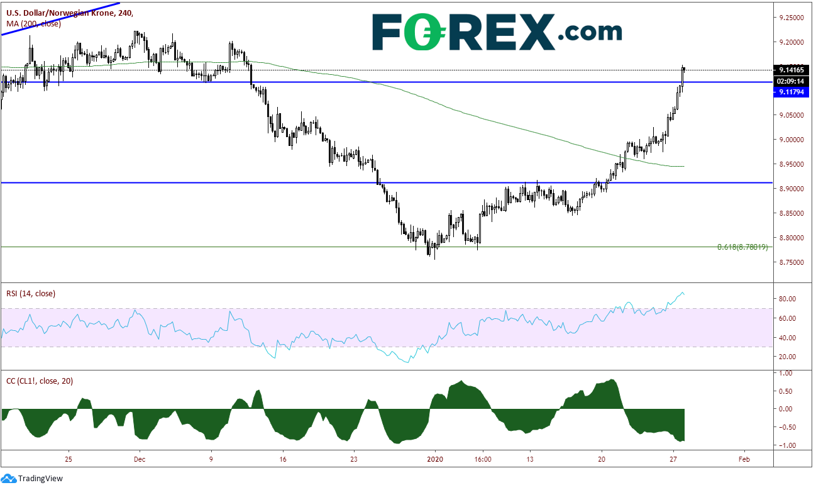This screenshot has height=490, width=816.
Task: Click the countdown timer 02:09:14
Action: 791,81
